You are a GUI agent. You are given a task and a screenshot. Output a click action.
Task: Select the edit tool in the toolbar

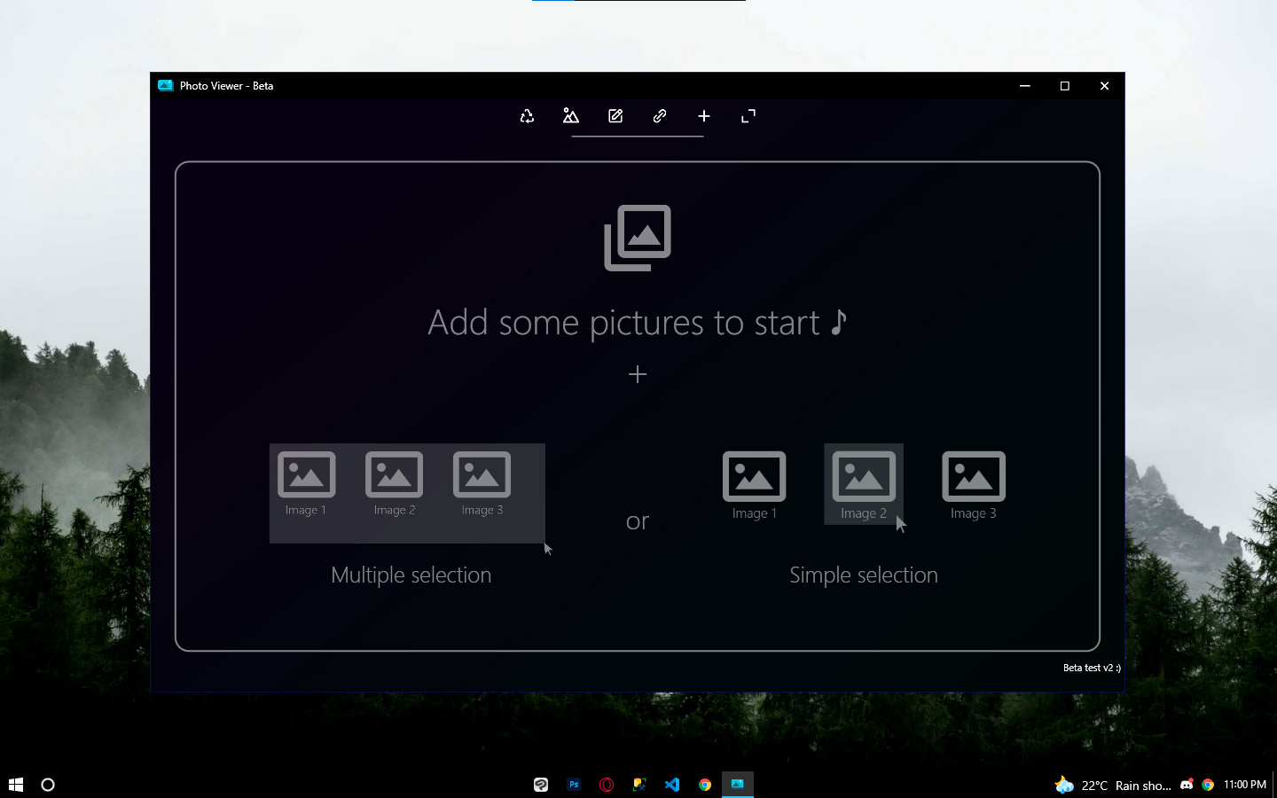(615, 115)
